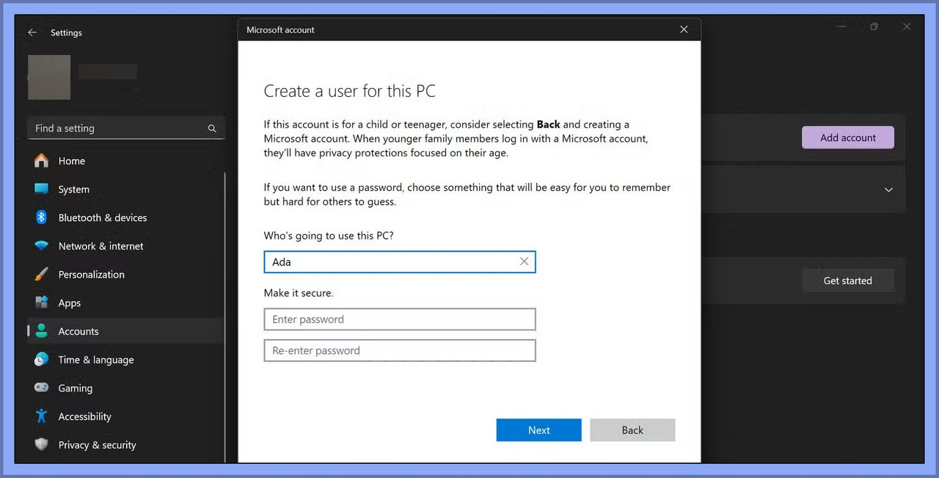Open System settings page
Image resolution: width=939 pixels, height=478 pixels.
tap(74, 189)
